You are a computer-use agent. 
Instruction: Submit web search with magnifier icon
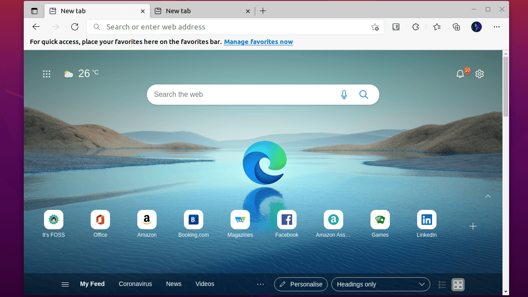(x=363, y=95)
